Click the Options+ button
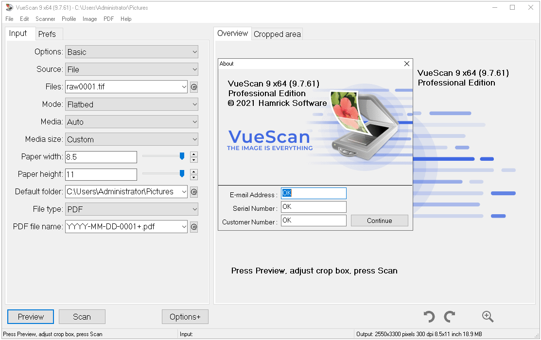 click(185, 317)
